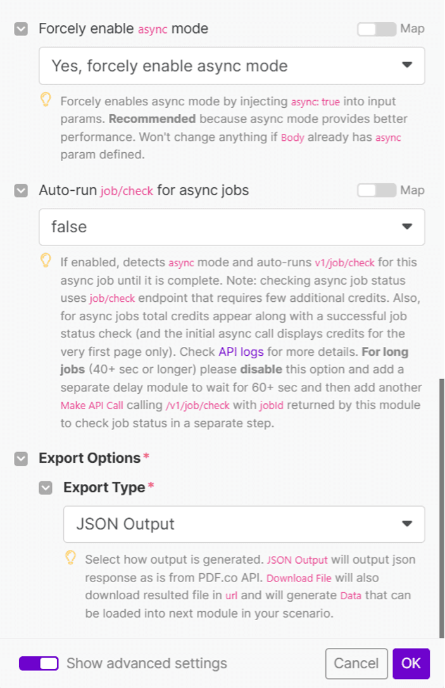445x688 pixels.
Task: Open the Export Type dropdown showing JSON Output
Action: (244, 524)
